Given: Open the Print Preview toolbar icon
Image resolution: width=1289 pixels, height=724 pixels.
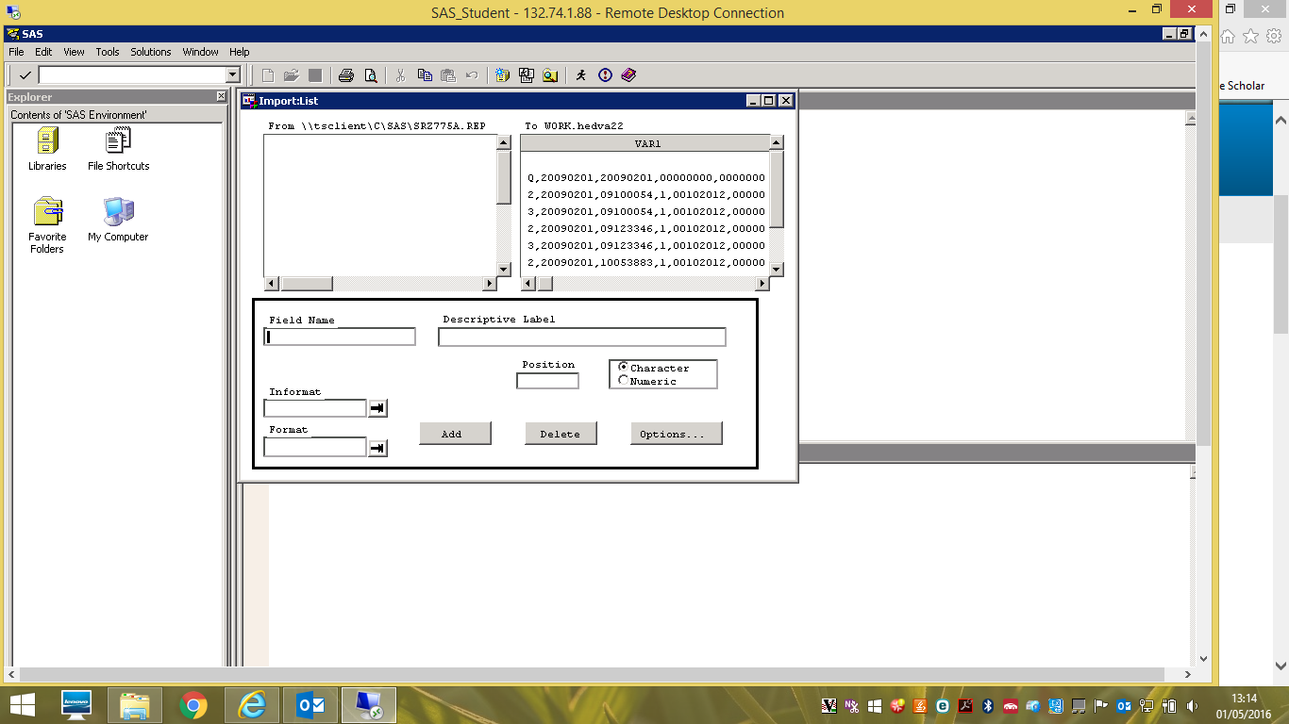Looking at the screenshot, I should (x=370, y=75).
